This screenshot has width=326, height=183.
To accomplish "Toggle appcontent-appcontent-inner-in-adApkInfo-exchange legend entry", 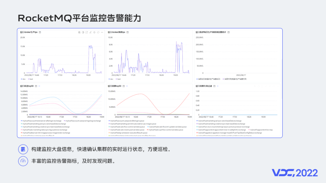I will click(x=221, y=130).
